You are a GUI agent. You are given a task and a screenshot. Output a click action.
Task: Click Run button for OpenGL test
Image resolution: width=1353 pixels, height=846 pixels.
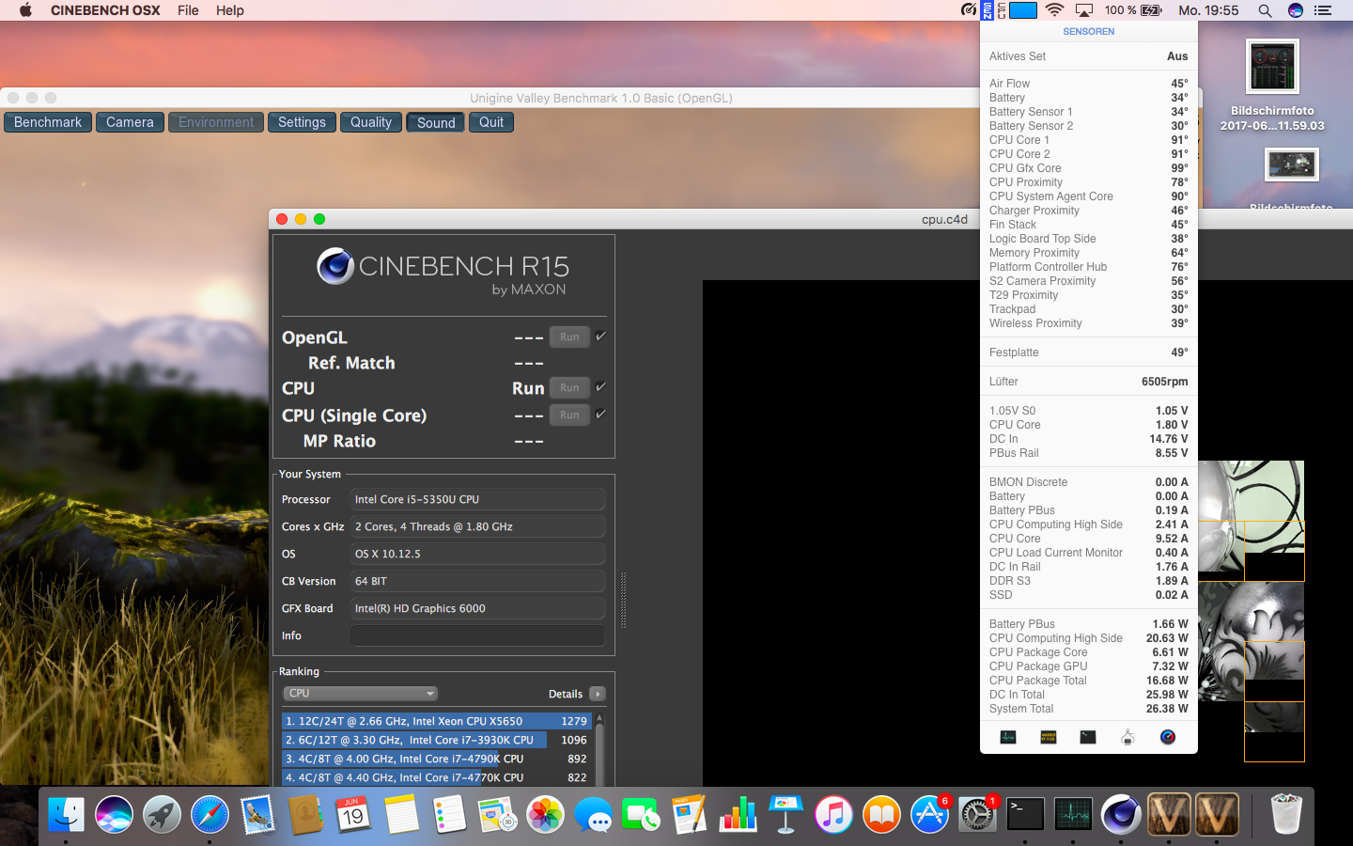[x=569, y=337]
